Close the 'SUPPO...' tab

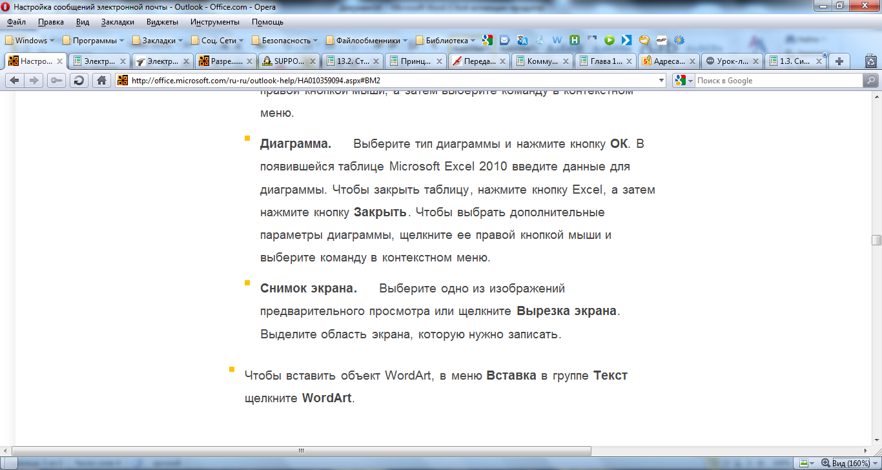point(313,61)
